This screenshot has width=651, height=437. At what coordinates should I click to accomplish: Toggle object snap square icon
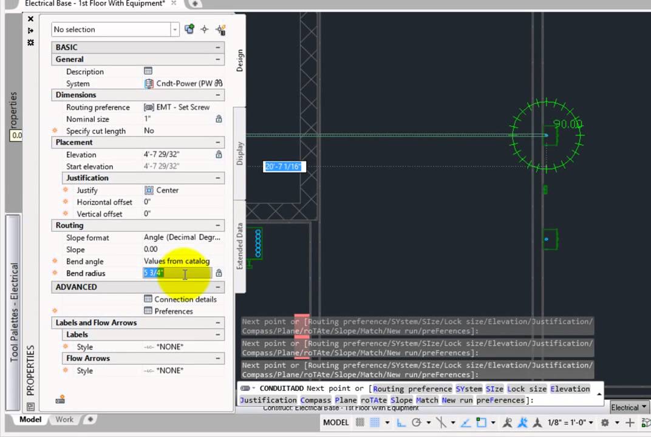tap(481, 422)
